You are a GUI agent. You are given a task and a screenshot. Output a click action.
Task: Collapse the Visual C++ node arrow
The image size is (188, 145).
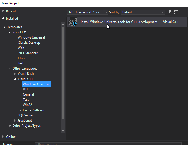click(15, 79)
